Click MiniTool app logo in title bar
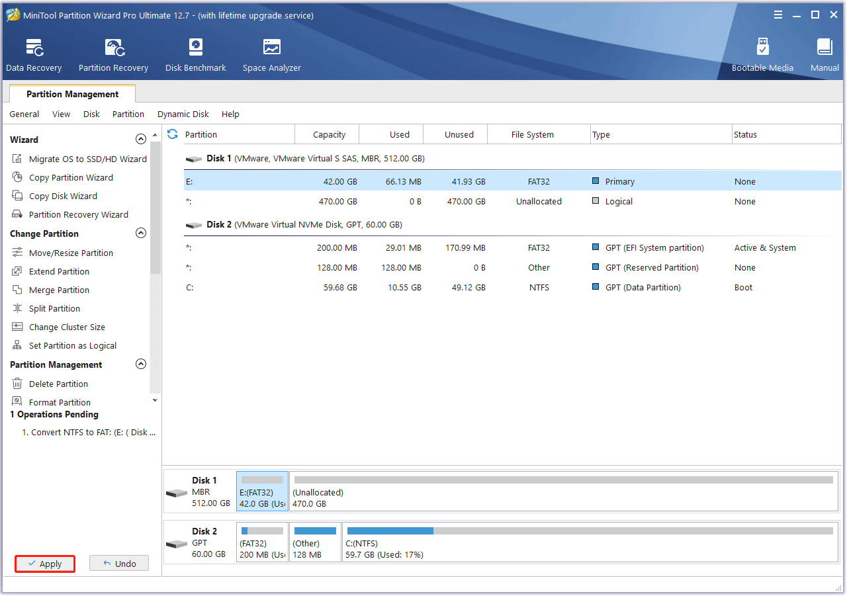The height and width of the screenshot is (596, 847). point(13,15)
